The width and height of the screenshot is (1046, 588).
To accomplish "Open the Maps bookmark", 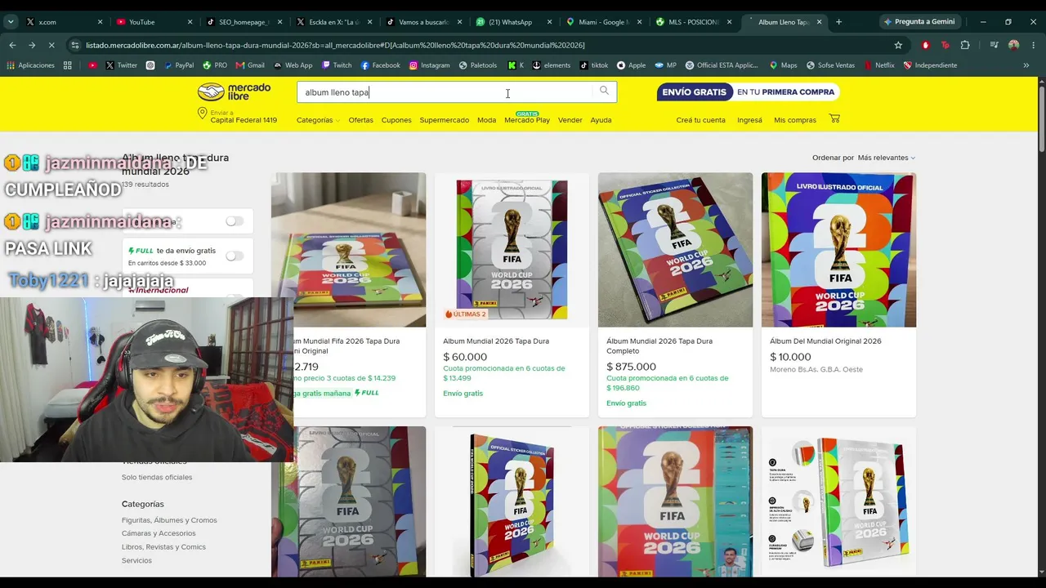I will tap(783, 65).
